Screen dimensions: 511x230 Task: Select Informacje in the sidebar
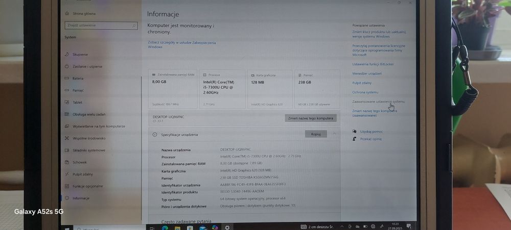(x=81, y=198)
